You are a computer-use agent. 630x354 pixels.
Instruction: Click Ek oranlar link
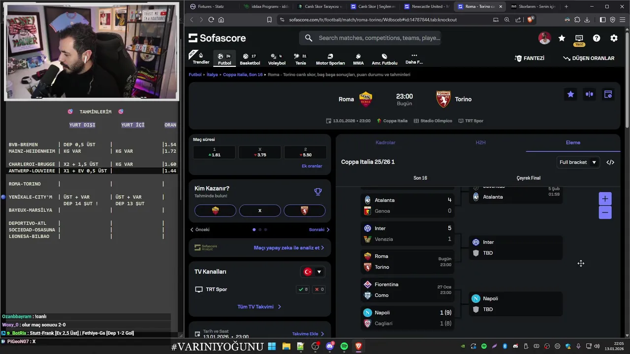[312, 166]
